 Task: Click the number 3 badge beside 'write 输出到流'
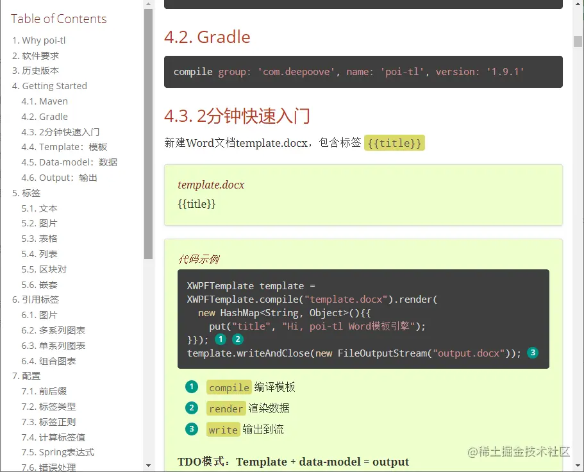pos(192,429)
